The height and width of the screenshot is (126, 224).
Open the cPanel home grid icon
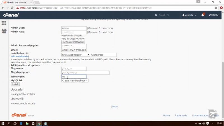(x=4, y=23)
